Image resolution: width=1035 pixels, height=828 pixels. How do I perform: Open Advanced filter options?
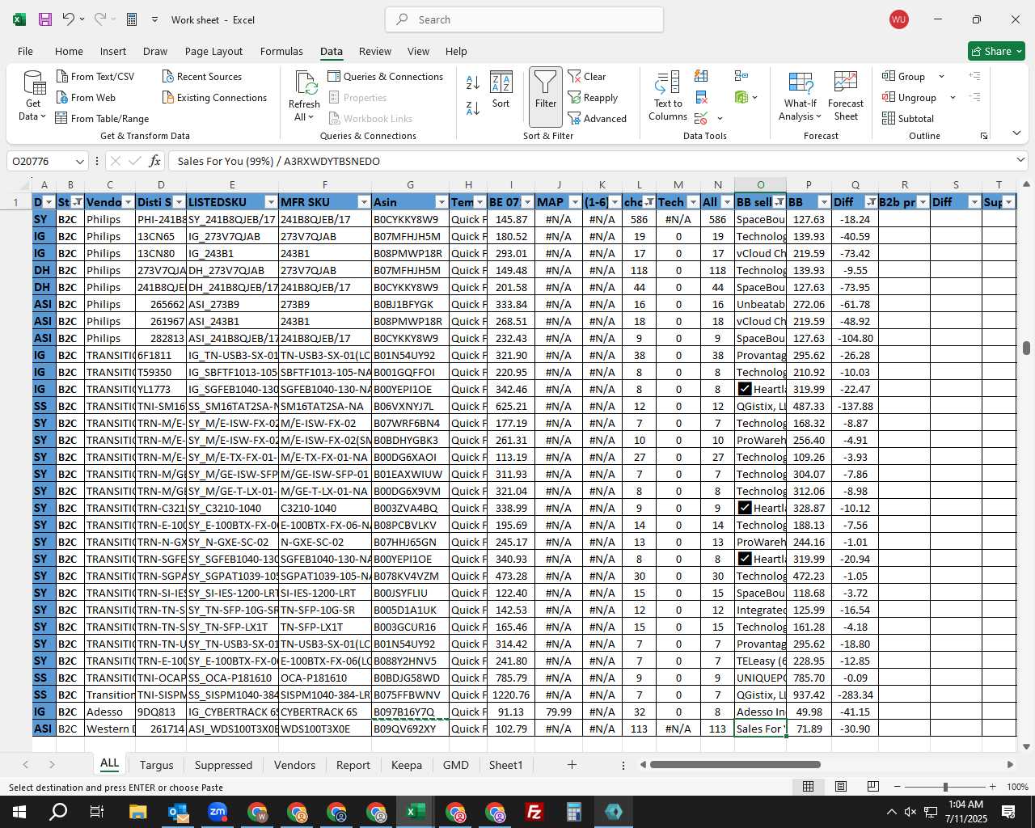coord(598,118)
